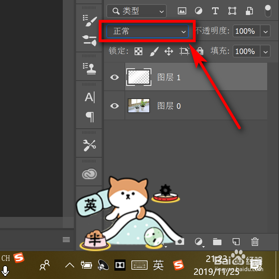This screenshot has height=279, width=279.
Task: Filter layers by smart objects icon
Action: (x=249, y=11)
